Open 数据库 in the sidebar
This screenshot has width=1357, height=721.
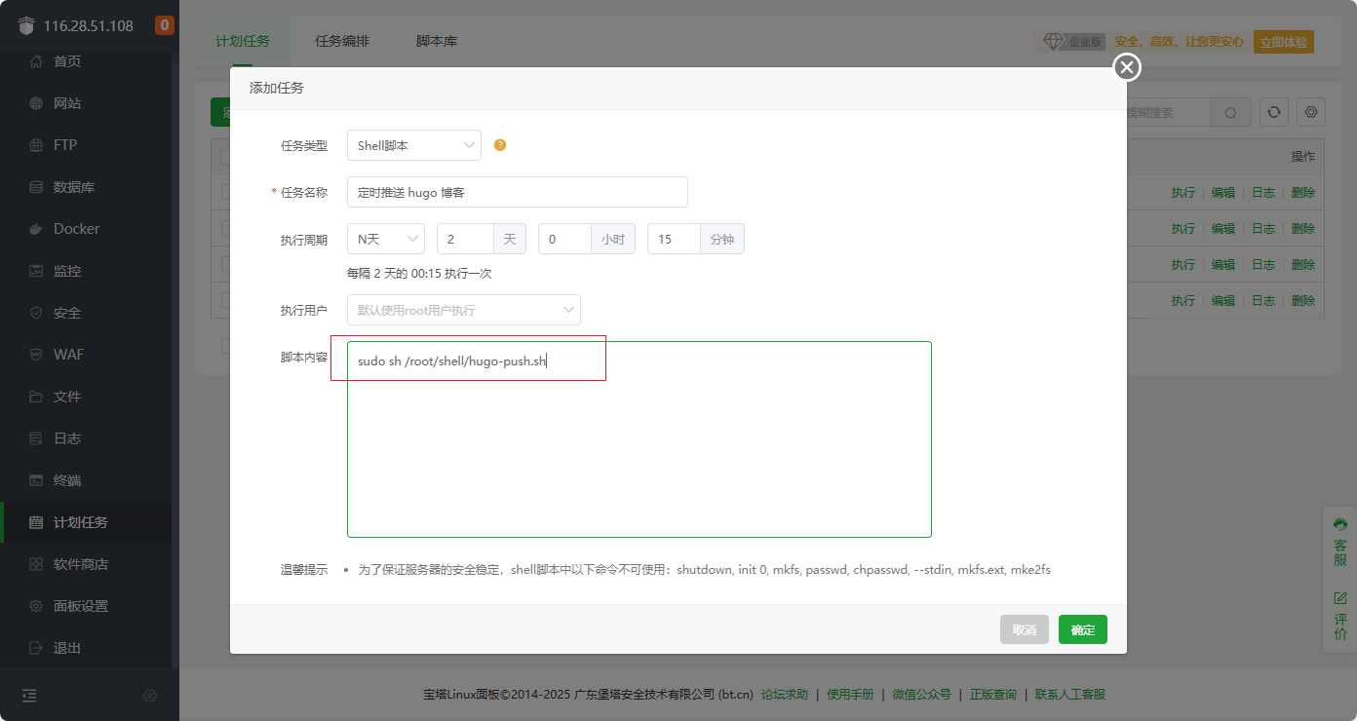(73, 187)
